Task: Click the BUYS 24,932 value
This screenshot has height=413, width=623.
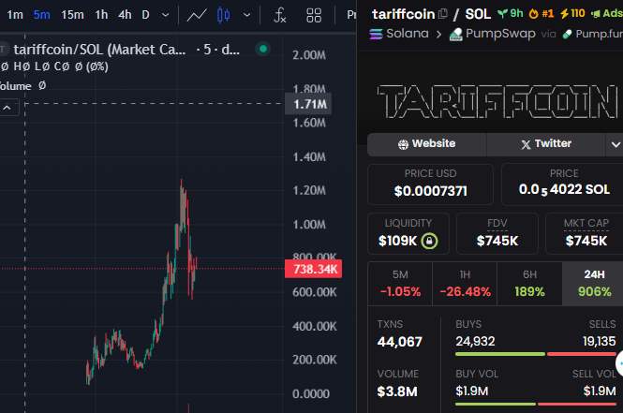Action: [x=475, y=342]
